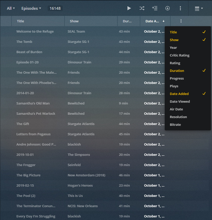
Task: Sort by the Title column header
Action: coord(38,21)
